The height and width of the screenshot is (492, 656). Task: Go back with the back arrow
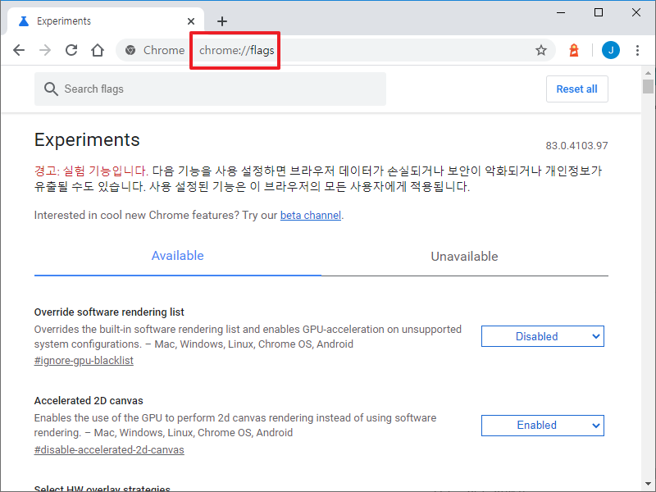coord(19,50)
